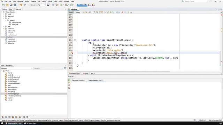Toggle the second filter icon in Navigator bottom bar
The width and height of the screenshot is (223, 125).
(6, 117)
